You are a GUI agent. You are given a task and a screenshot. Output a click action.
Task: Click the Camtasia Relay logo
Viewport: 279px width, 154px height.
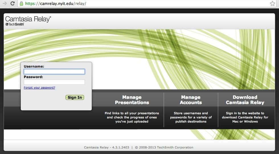28,19
